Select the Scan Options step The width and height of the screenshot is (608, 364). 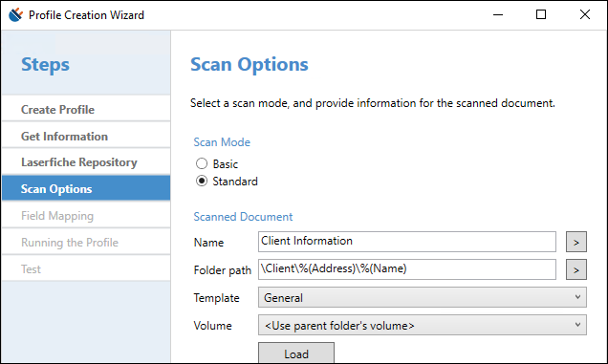[x=86, y=188]
